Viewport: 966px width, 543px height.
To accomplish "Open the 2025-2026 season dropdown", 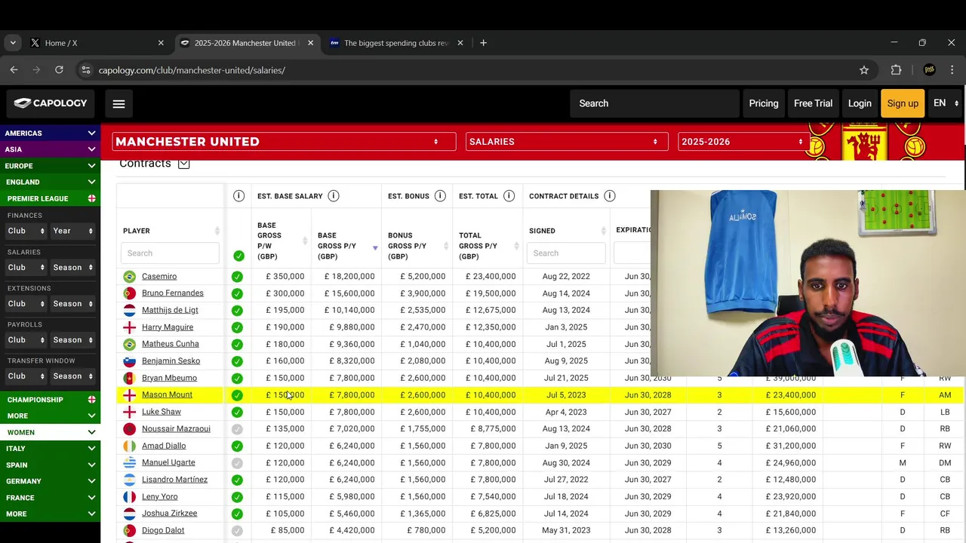I will point(743,142).
